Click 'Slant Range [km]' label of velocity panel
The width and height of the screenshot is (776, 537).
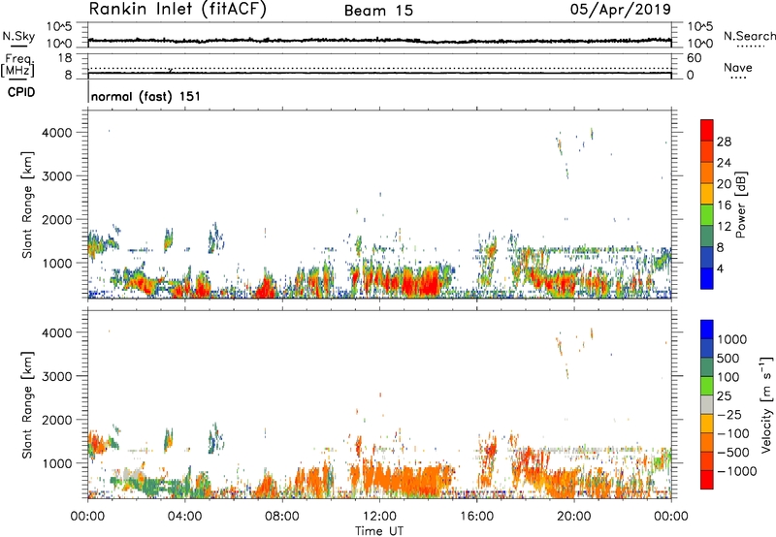click(x=27, y=405)
